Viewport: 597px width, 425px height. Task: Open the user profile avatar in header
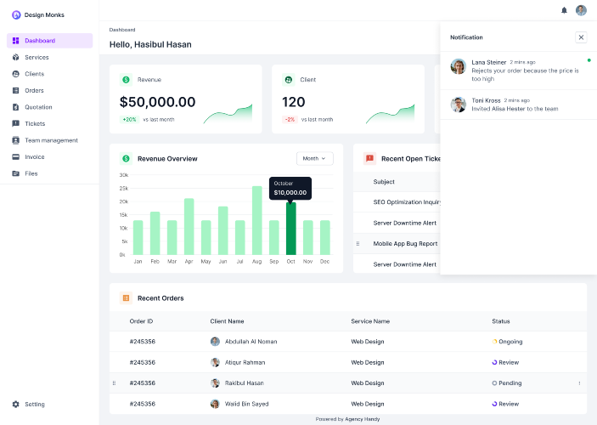pos(581,10)
